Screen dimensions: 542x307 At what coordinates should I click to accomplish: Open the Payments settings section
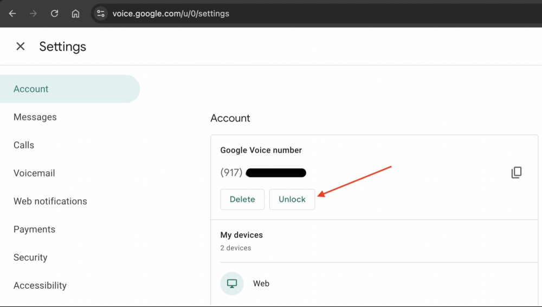[34, 229]
